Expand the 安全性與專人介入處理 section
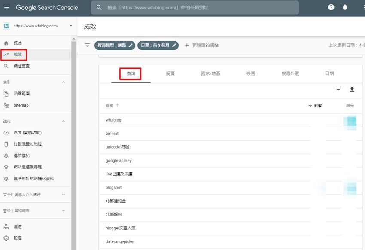 click(x=63, y=195)
